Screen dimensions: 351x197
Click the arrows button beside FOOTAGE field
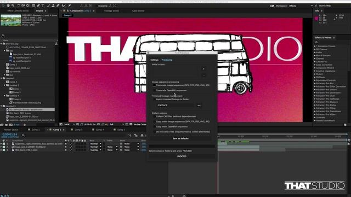pyautogui.click(x=199, y=106)
